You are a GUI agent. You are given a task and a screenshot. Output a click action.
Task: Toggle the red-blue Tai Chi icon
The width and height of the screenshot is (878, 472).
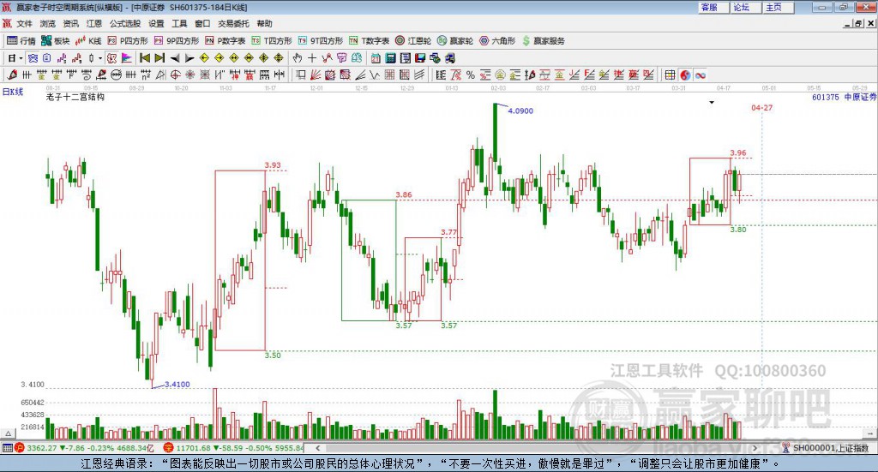(x=685, y=75)
